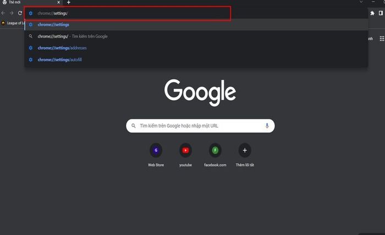Viewport: 385px width, 235px height.
Task: Click the browser back arrow
Action: tap(3, 13)
